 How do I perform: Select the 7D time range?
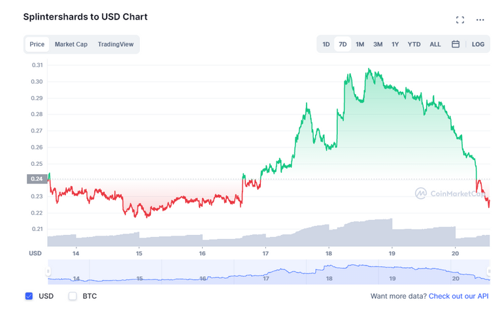click(343, 44)
